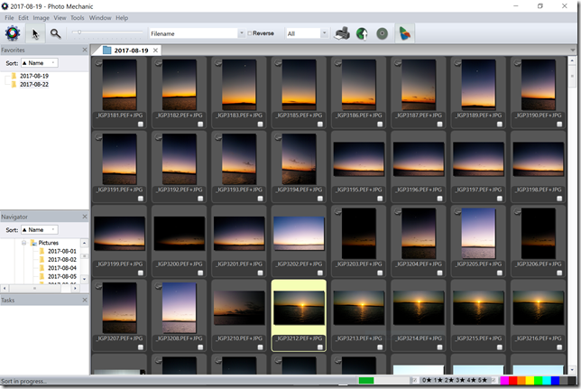Click the colorful Picasa-style icon in toolbar
Viewport: 581px width, 389px height.
click(404, 33)
